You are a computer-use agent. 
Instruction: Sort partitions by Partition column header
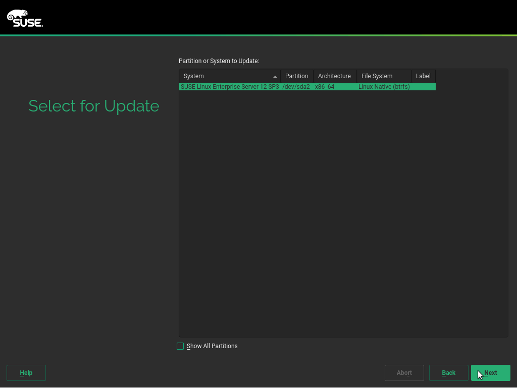[296, 76]
